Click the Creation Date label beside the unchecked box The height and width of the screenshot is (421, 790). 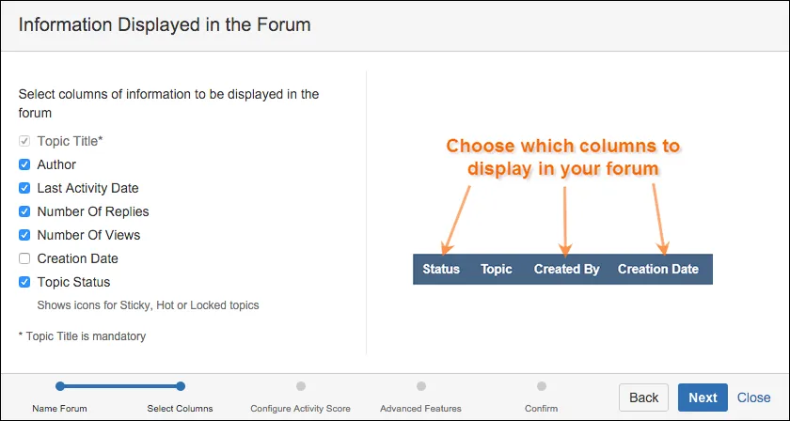pyautogui.click(x=77, y=258)
